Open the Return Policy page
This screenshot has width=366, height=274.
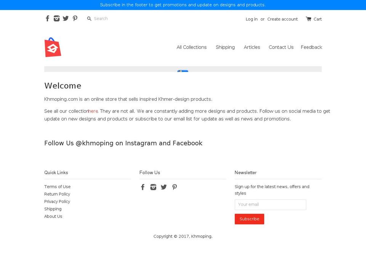click(x=57, y=194)
